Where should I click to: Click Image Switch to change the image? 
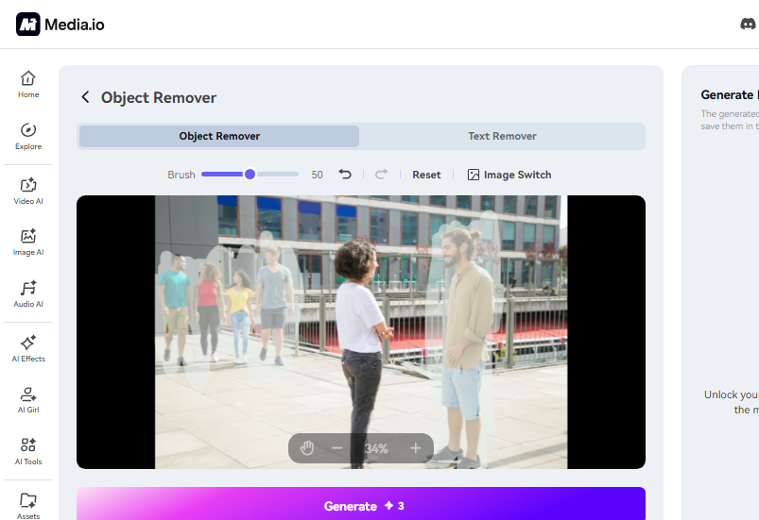click(x=509, y=175)
